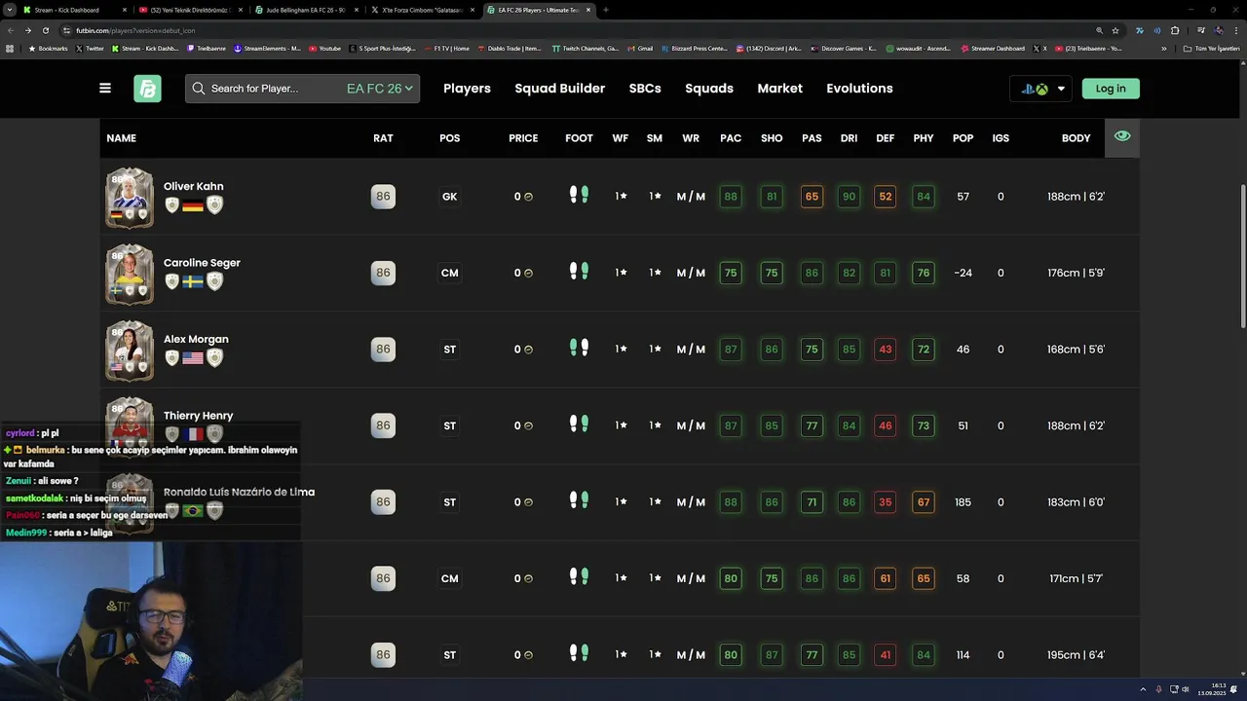Open the Twitter bookmark
The height and width of the screenshot is (701, 1247).
(90, 48)
